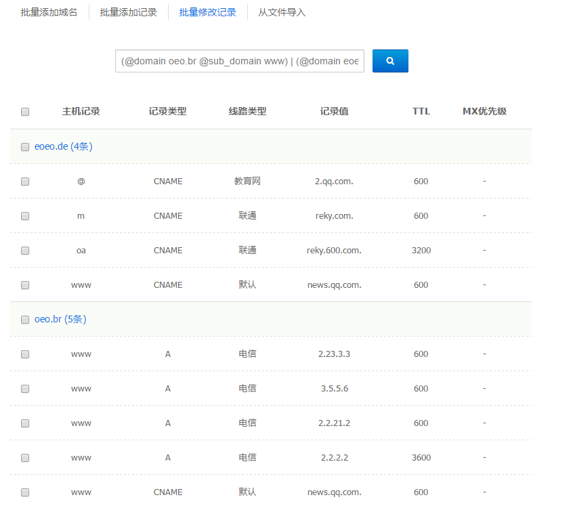571x508 pixels.
Task: Open the 批量添加域名 tab
Action: click(x=49, y=12)
